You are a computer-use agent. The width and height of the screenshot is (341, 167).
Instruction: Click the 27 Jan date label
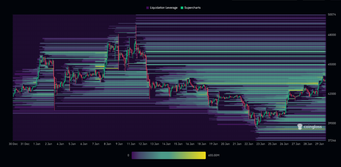(x=296, y=144)
